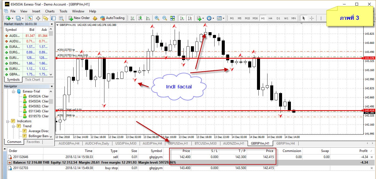The width and height of the screenshot is (376, 179).
Task: Click the Tile Windows chart grid icon
Action: 172,18
